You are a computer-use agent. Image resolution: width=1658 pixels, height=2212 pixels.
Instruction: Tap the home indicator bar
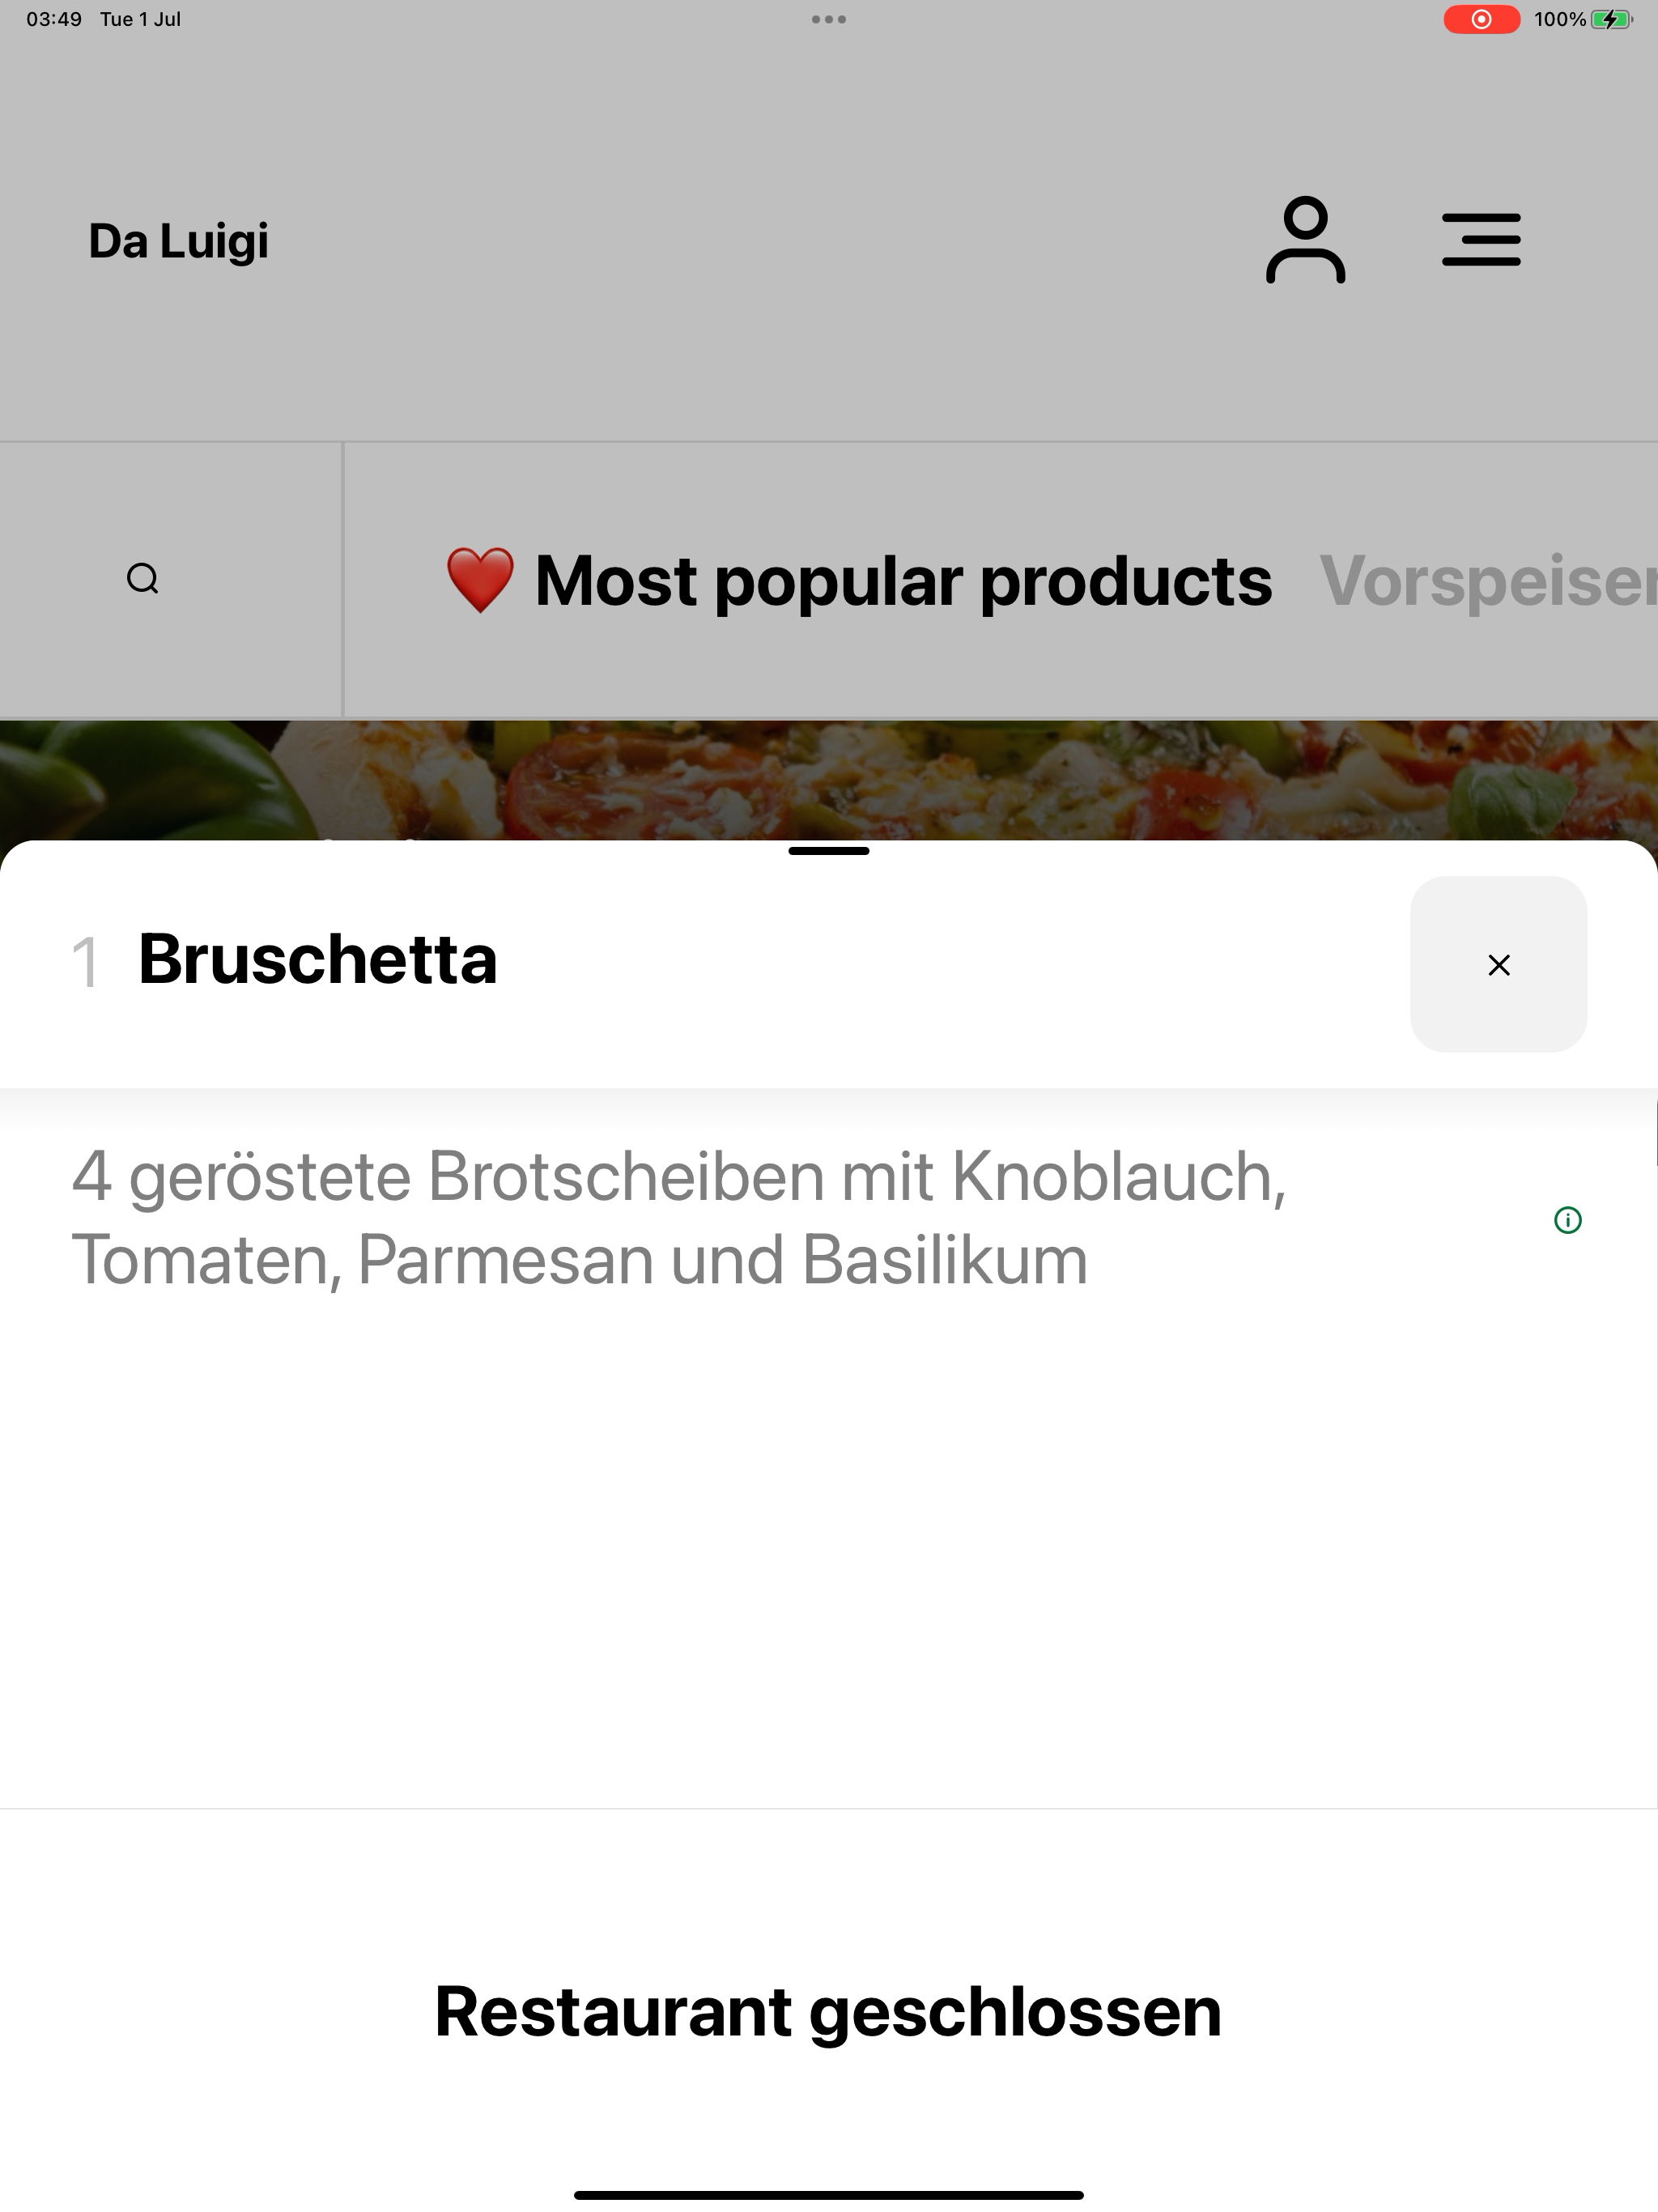(x=829, y=2195)
